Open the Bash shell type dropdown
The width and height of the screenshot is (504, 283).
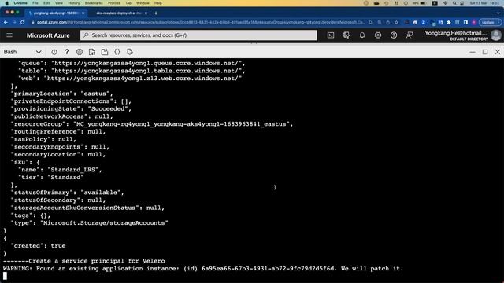[22, 52]
